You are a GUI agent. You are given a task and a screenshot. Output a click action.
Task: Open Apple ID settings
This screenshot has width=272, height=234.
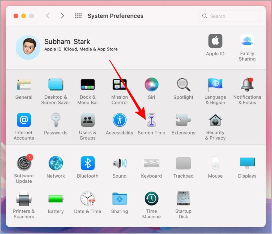click(215, 41)
